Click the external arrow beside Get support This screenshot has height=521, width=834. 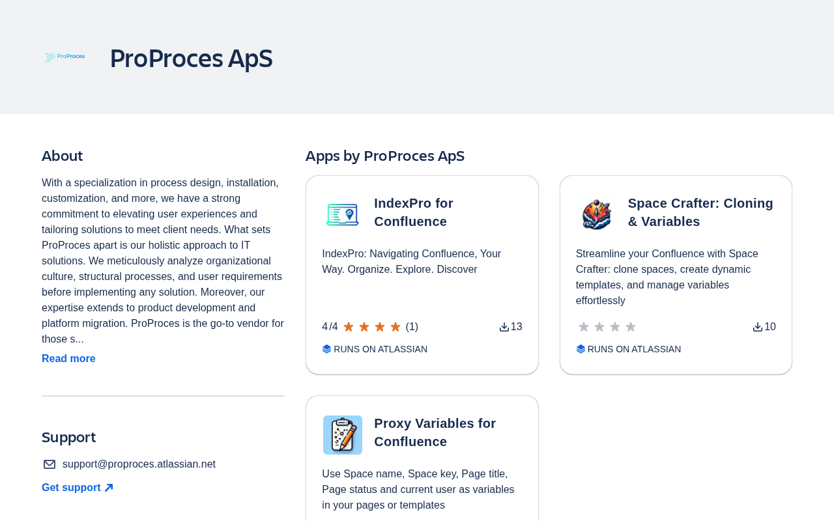[109, 488]
